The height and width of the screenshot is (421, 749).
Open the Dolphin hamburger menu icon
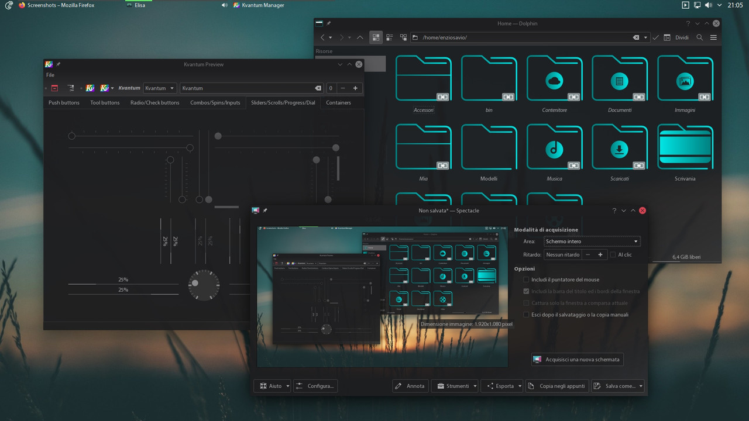pyautogui.click(x=713, y=37)
